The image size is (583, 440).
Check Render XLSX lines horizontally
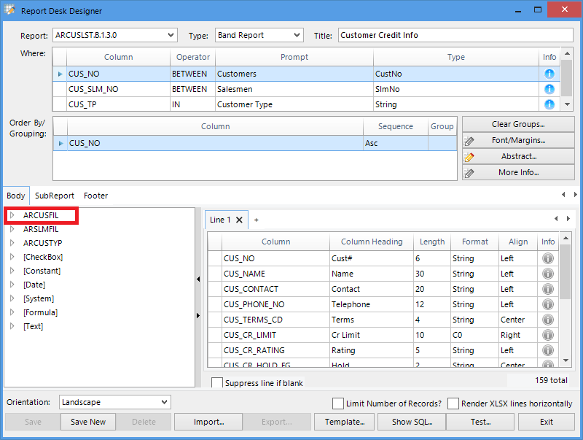point(453,404)
